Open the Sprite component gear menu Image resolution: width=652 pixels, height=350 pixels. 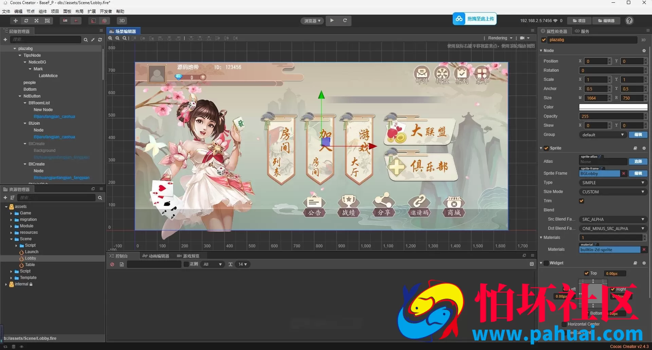(x=644, y=148)
